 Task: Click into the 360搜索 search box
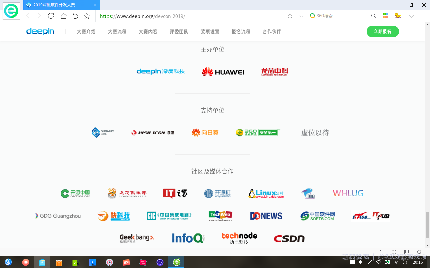point(343,16)
